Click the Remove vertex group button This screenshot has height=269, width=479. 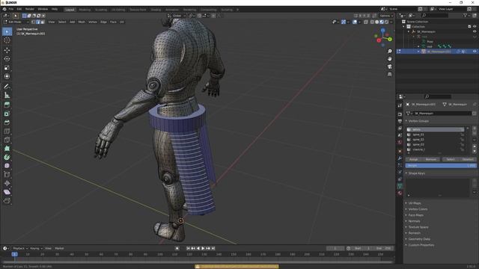(x=431, y=159)
